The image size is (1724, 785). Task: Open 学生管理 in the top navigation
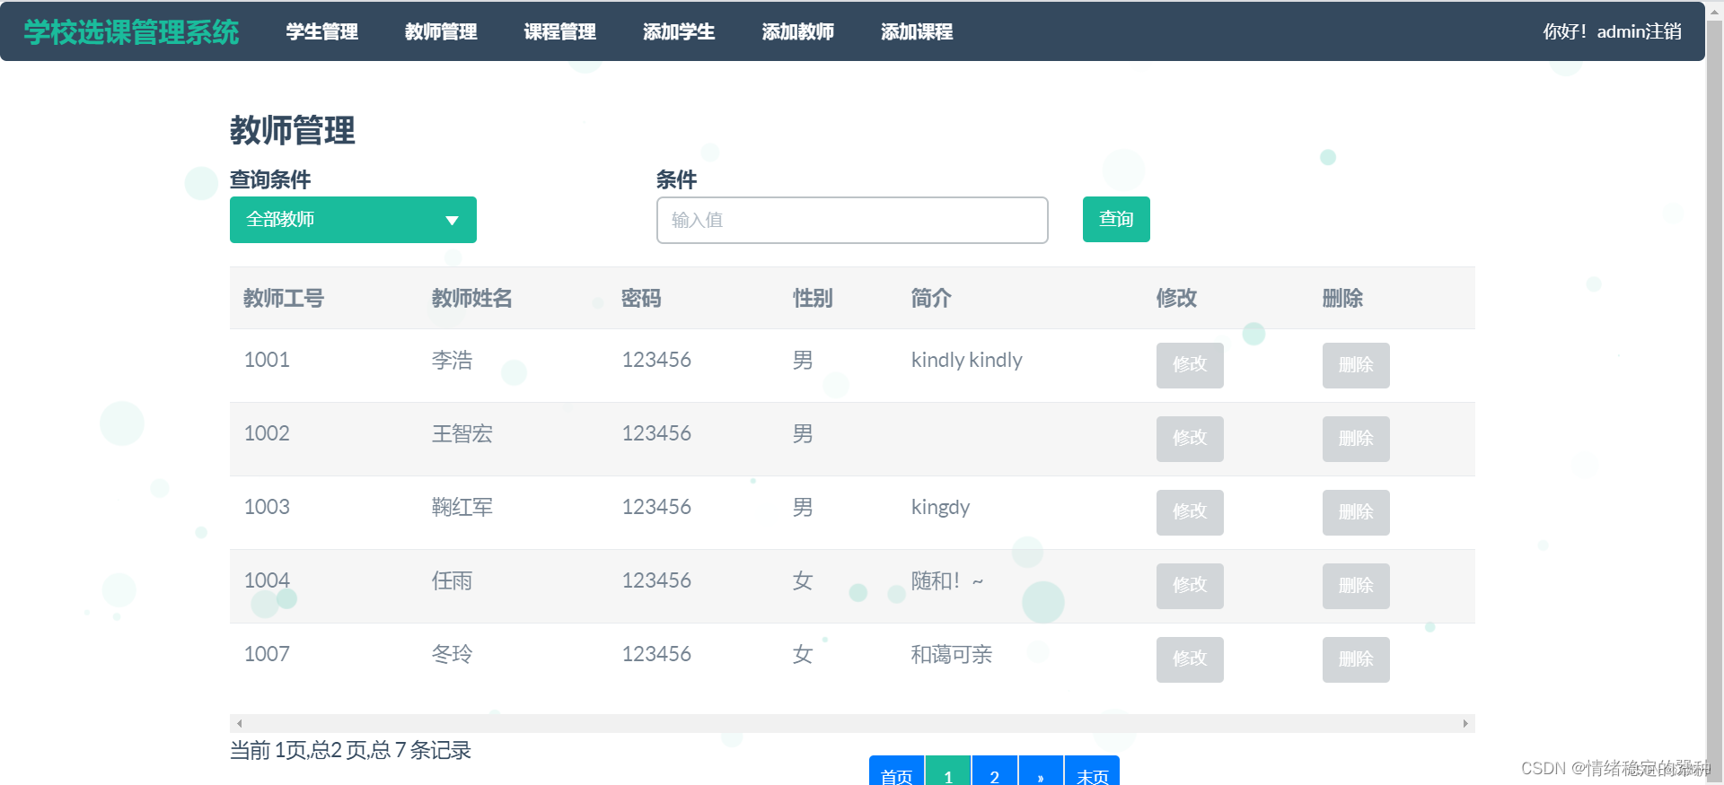321,31
